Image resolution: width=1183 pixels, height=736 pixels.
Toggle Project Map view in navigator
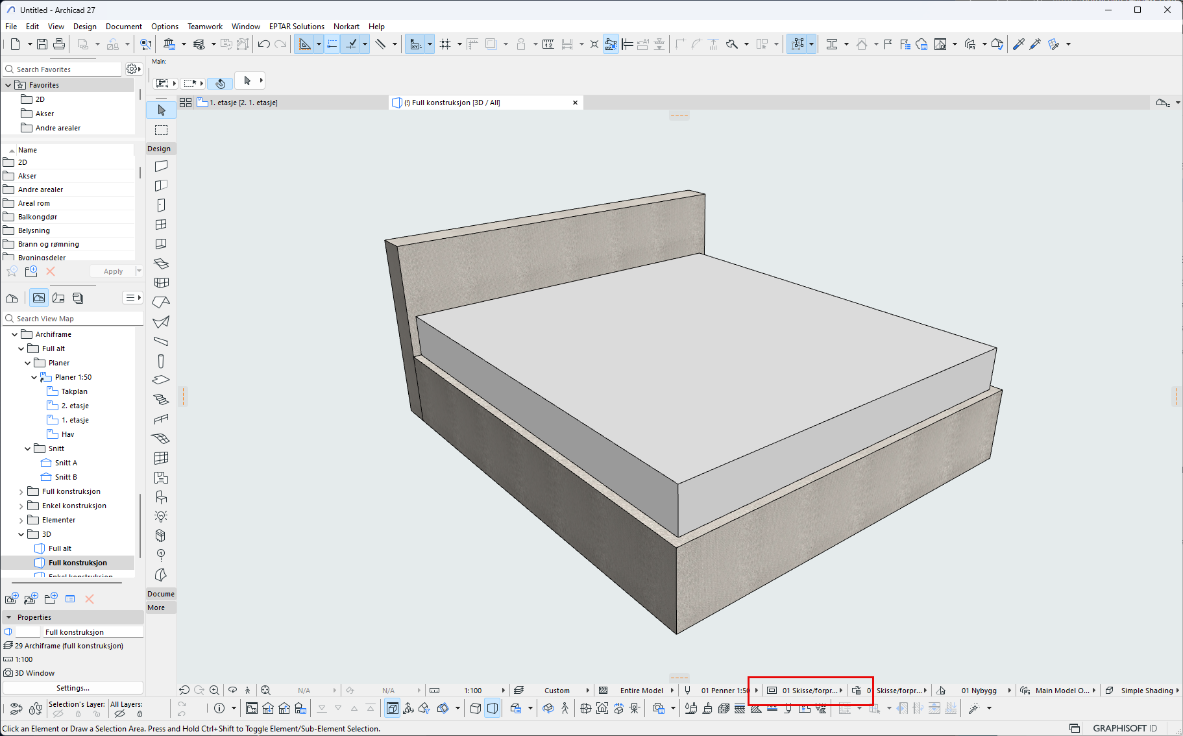tap(12, 298)
